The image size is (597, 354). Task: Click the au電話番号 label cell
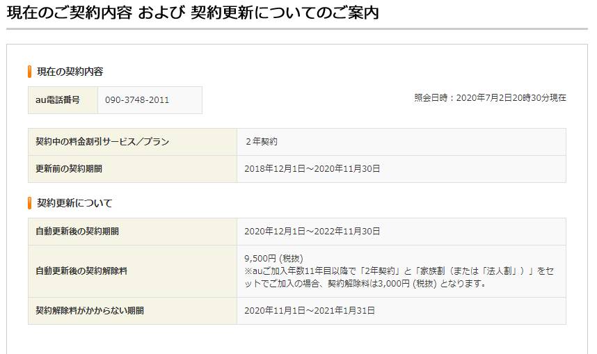pyautogui.click(x=58, y=100)
